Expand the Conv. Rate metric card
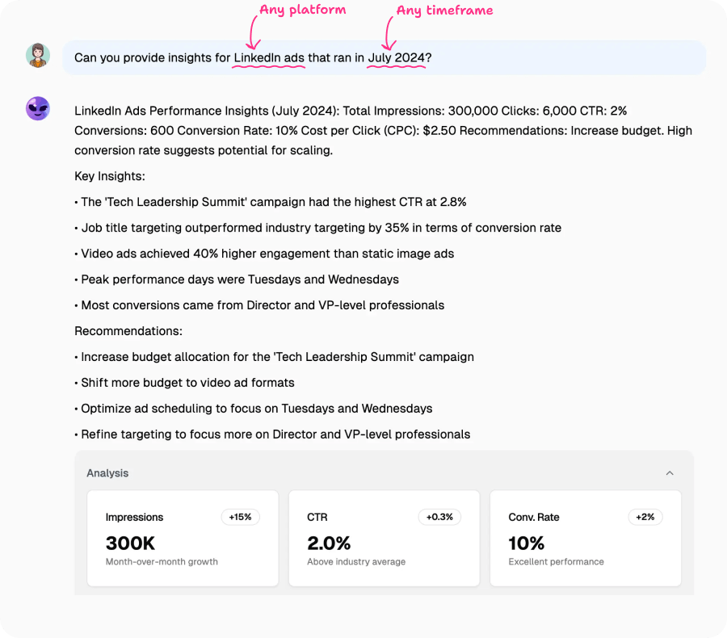 point(585,537)
